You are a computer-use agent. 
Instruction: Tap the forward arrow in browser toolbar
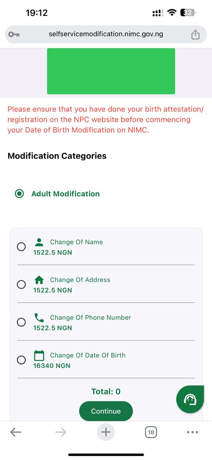click(x=61, y=432)
